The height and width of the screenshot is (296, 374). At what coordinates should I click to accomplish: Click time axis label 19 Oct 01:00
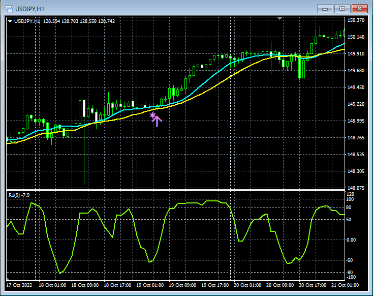tap(150, 285)
